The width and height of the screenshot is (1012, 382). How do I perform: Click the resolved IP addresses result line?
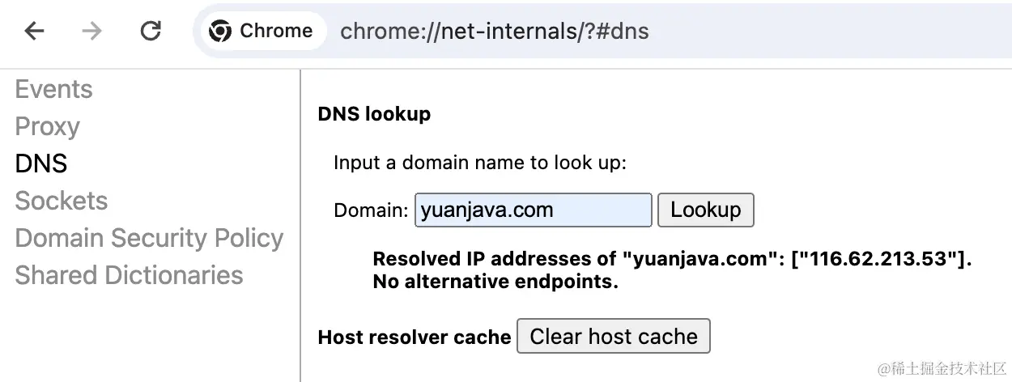click(671, 260)
